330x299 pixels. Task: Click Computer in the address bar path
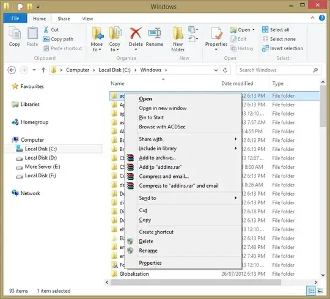click(x=78, y=70)
